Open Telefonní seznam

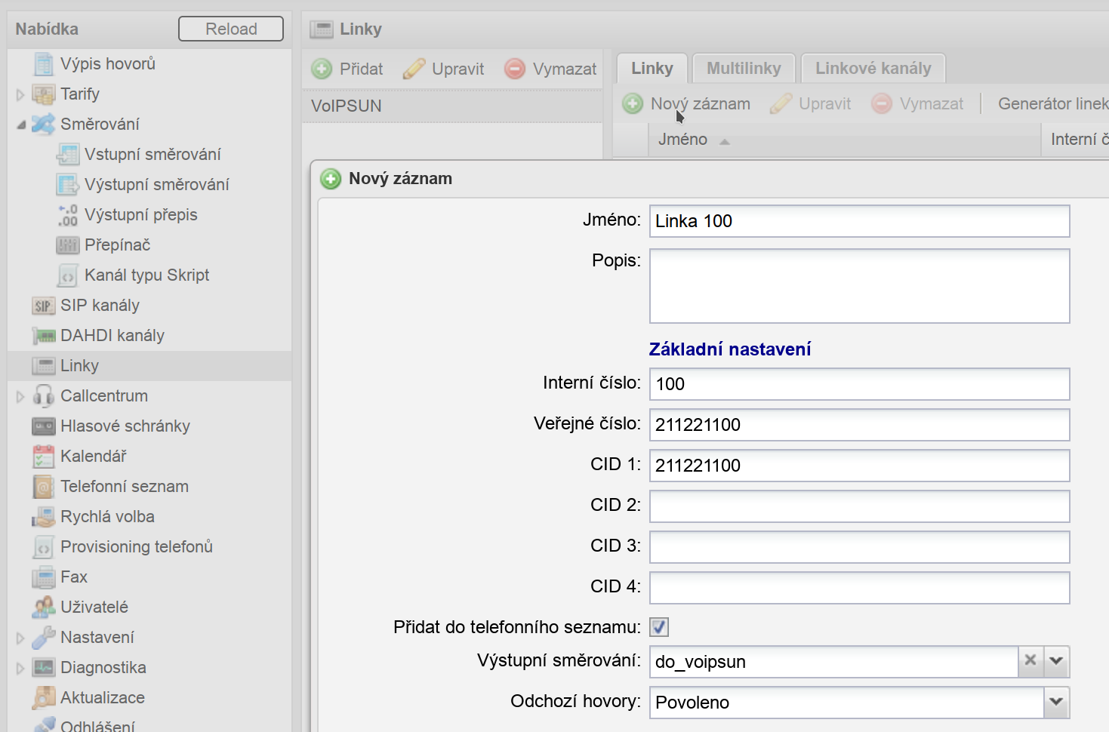tap(124, 487)
